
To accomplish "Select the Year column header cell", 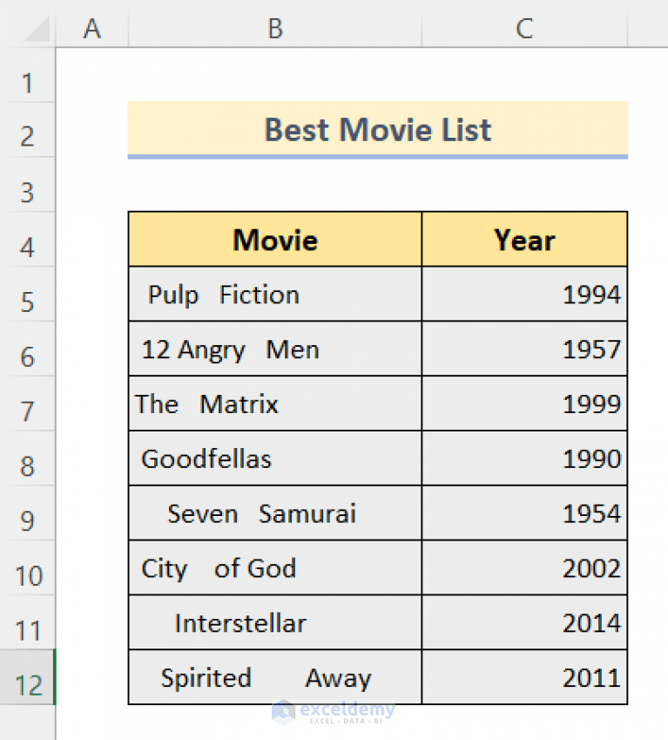I will click(x=523, y=239).
